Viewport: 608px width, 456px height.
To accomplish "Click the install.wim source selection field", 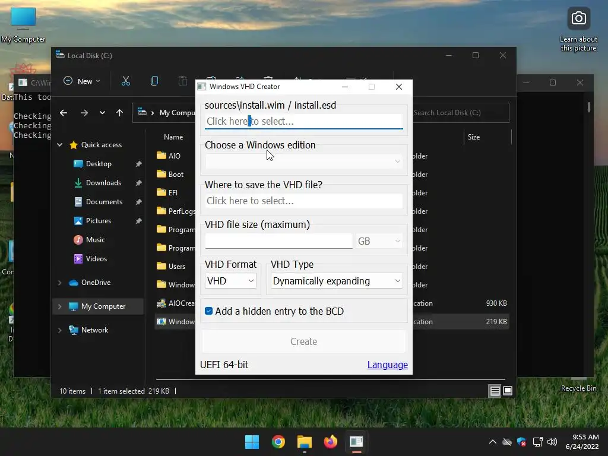I will (303, 121).
